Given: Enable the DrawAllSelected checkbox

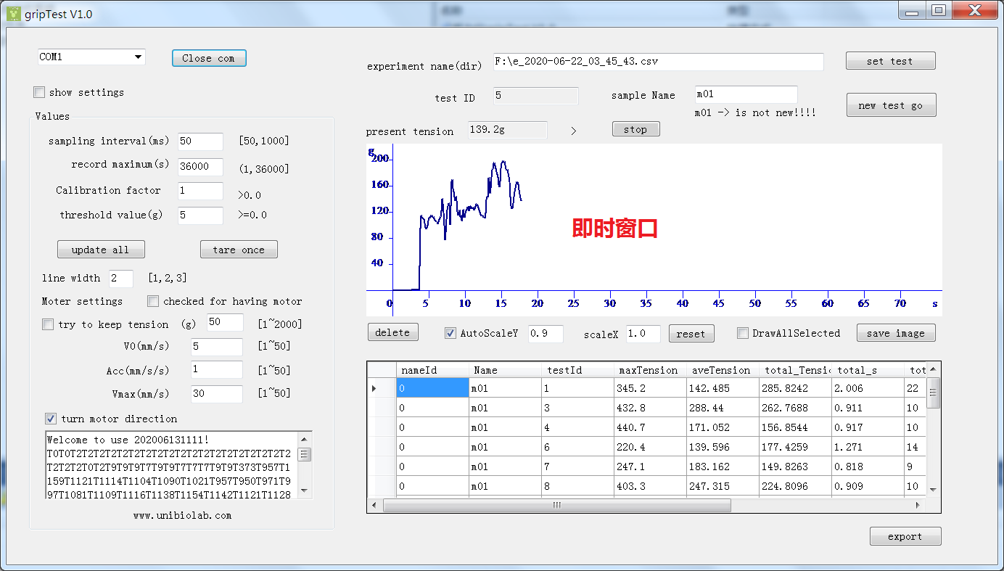Looking at the screenshot, I should coord(742,333).
